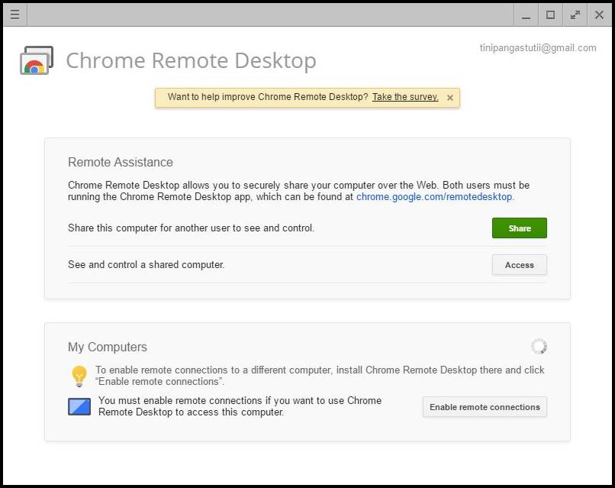Click the My Computers heading

108,347
